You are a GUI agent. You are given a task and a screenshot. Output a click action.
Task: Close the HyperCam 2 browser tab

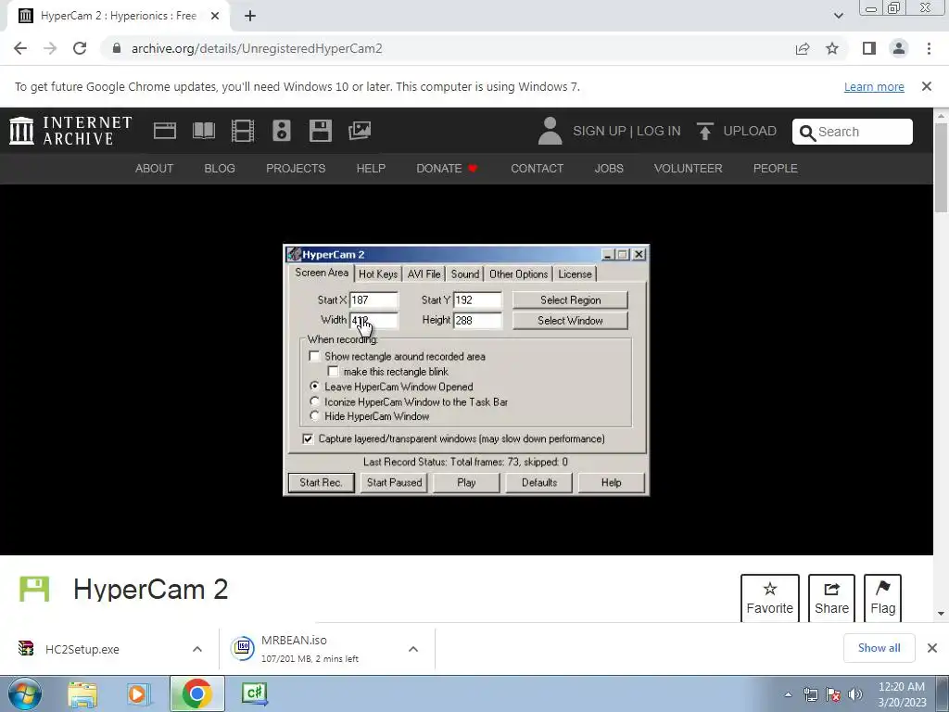(215, 17)
